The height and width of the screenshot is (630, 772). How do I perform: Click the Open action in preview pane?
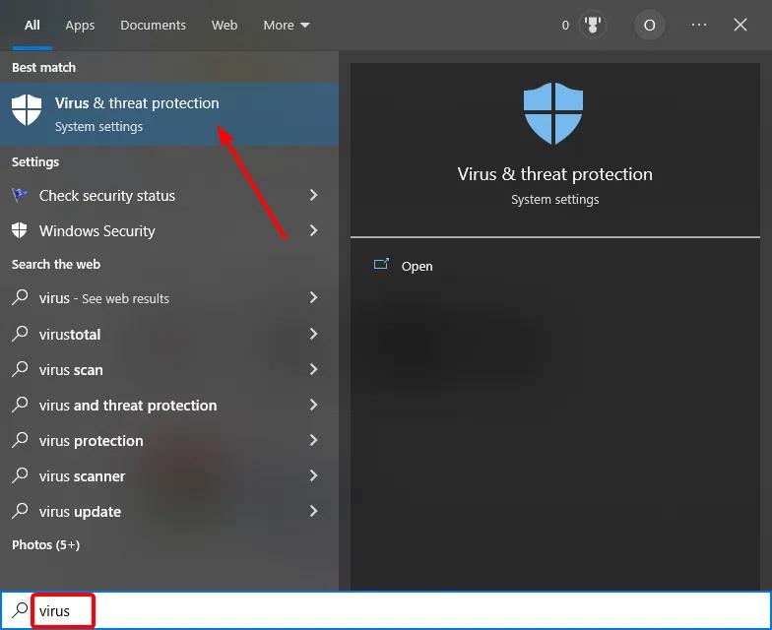(417, 266)
